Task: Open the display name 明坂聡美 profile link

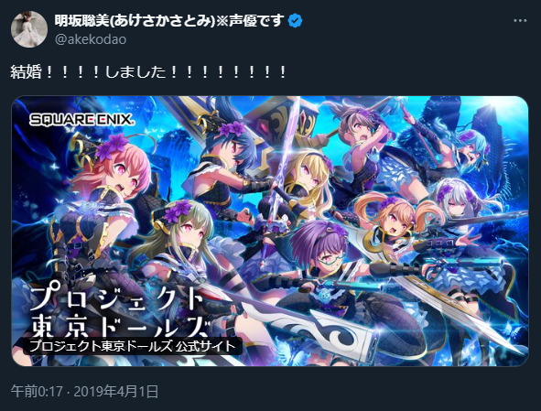Action: pyautogui.click(x=169, y=21)
